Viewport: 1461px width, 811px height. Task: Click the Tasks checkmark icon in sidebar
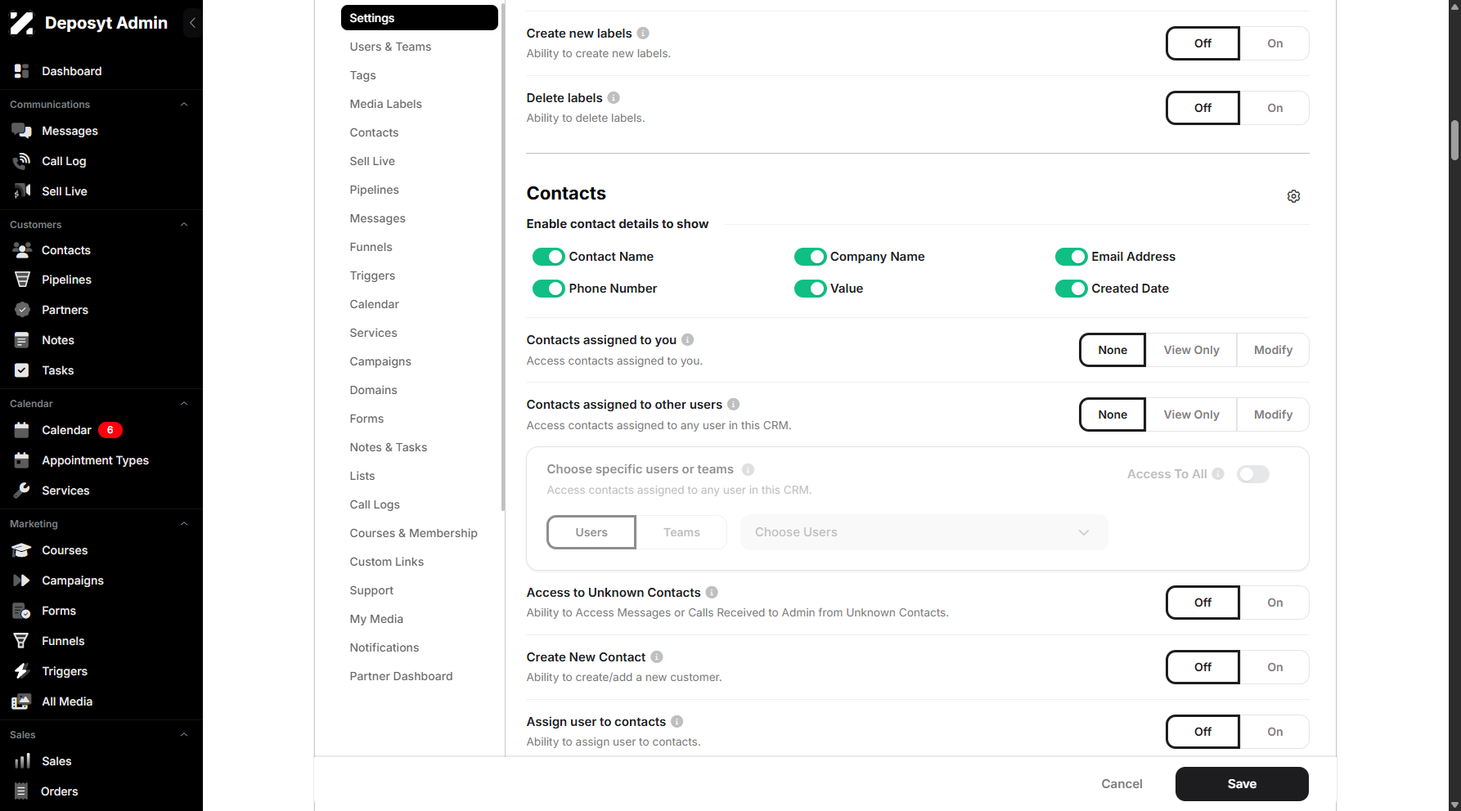coord(22,370)
